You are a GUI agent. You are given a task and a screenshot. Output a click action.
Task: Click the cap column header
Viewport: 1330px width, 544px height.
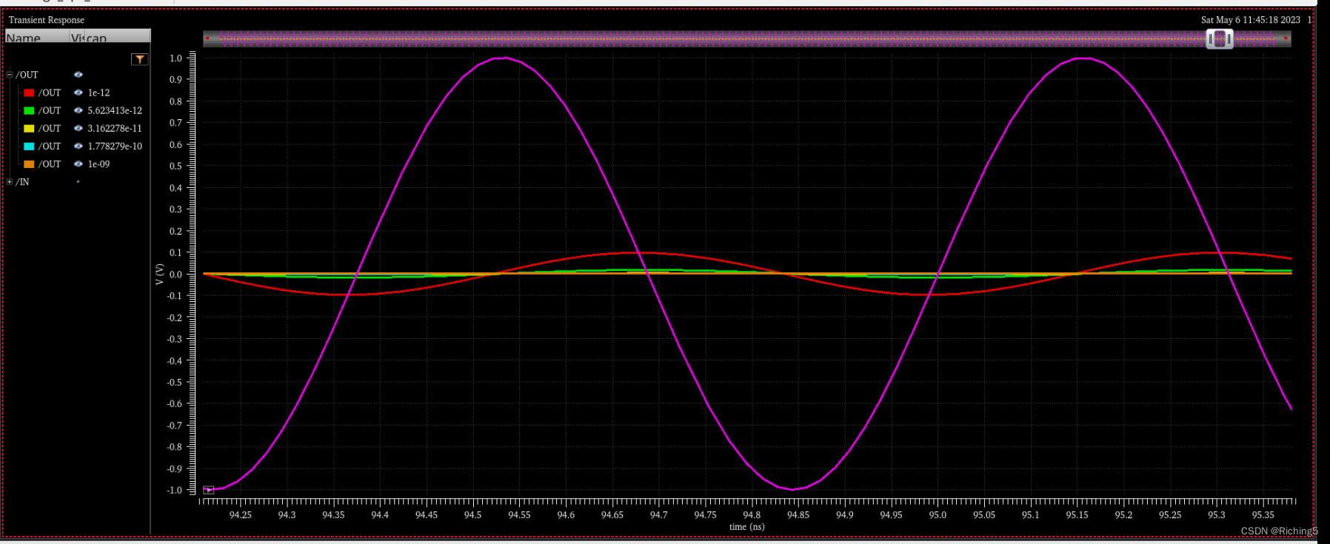point(118,36)
